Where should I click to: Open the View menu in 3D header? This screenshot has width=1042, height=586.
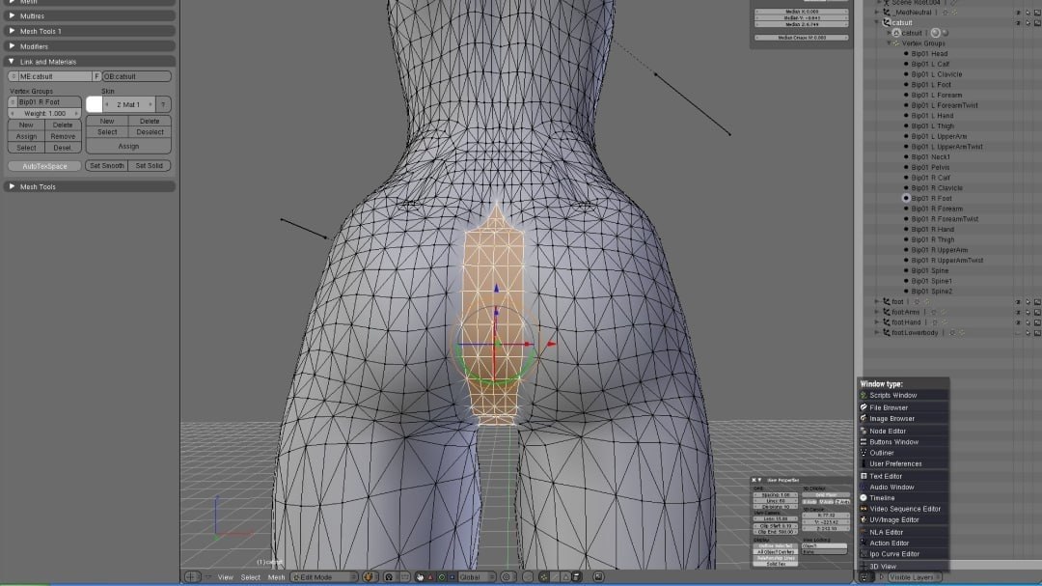[x=225, y=577]
